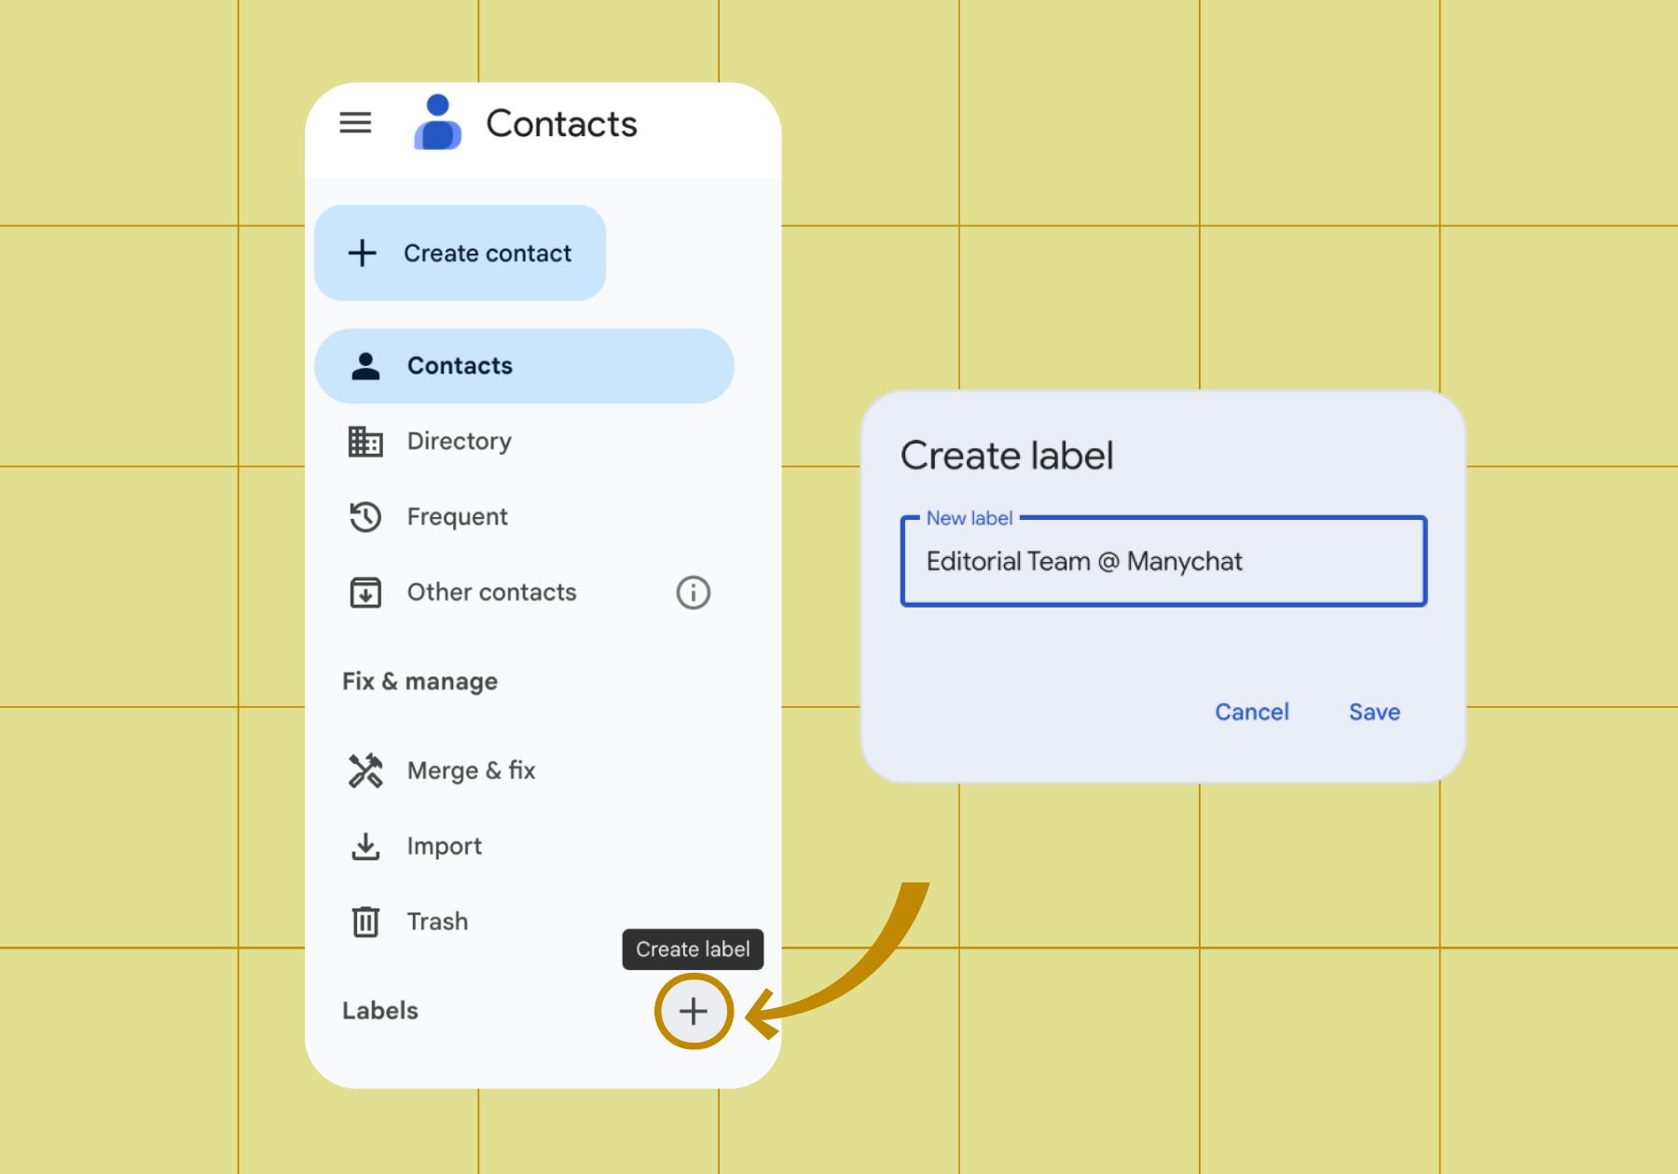The image size is (1678, 1174).
Task: Click the plus icon in Create contact
Action: (362, 253)
